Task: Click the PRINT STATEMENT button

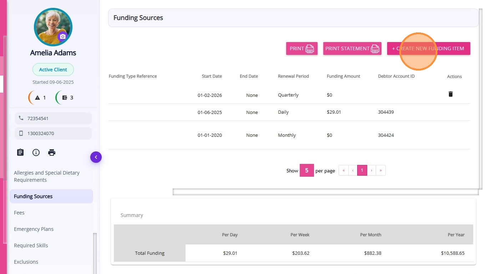Action: click(x=352, y=48)
